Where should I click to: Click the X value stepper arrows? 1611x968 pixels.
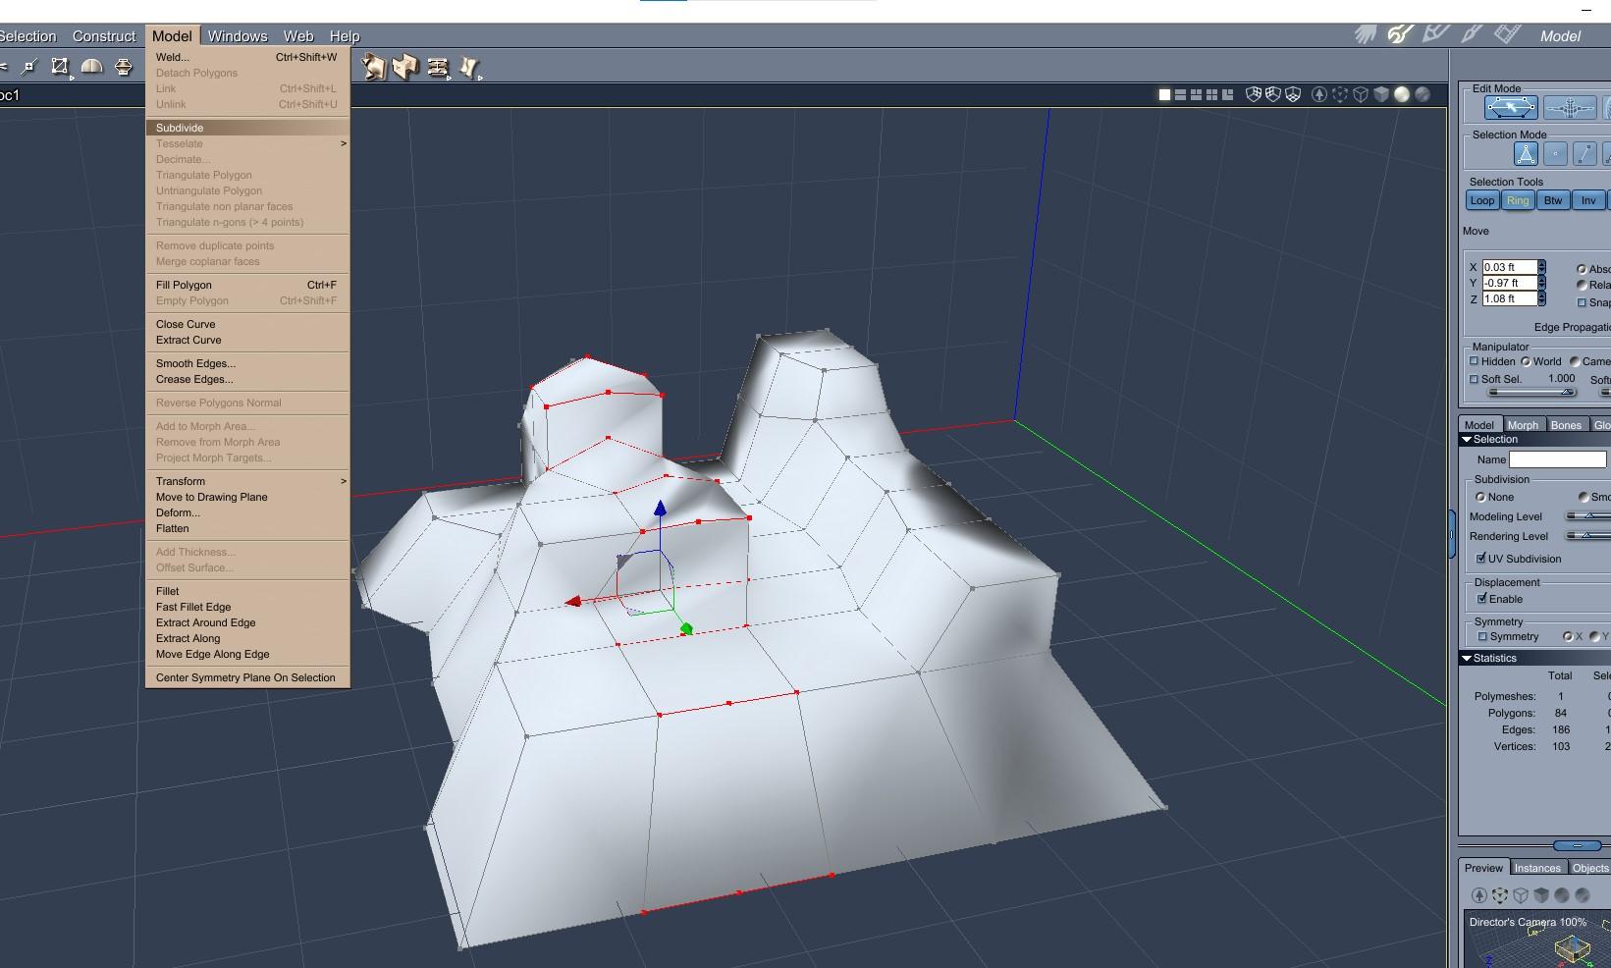1541,267
